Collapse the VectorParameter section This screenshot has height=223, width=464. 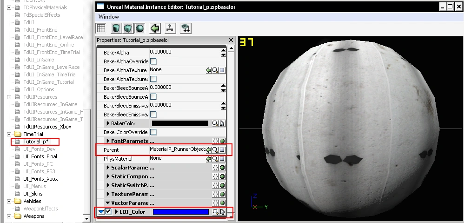108,203
